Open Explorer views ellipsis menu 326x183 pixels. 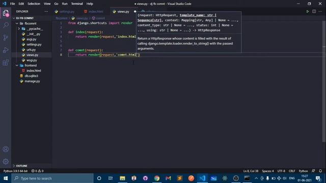pos(46,11)
